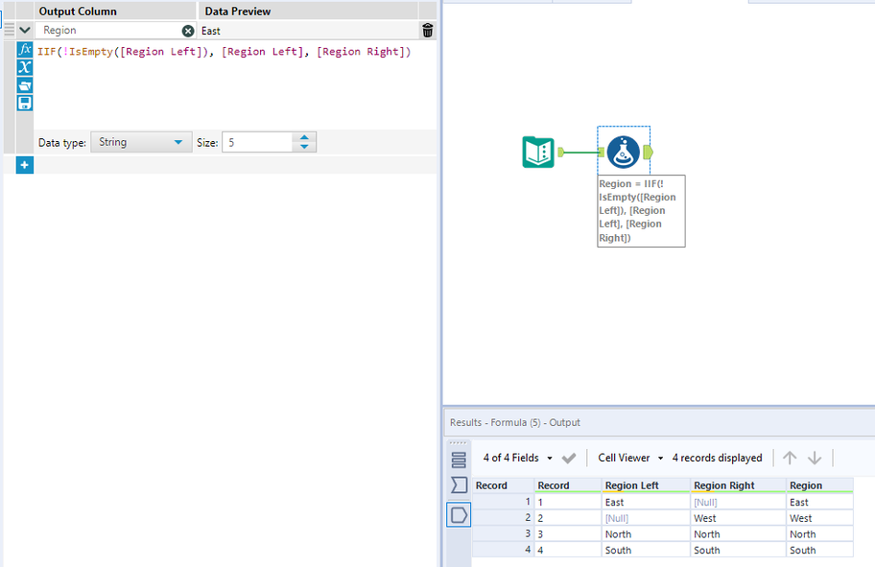Screen dimensions: 875x567
Task: Increase Size with the up arrow
Action: click(304, 137)
